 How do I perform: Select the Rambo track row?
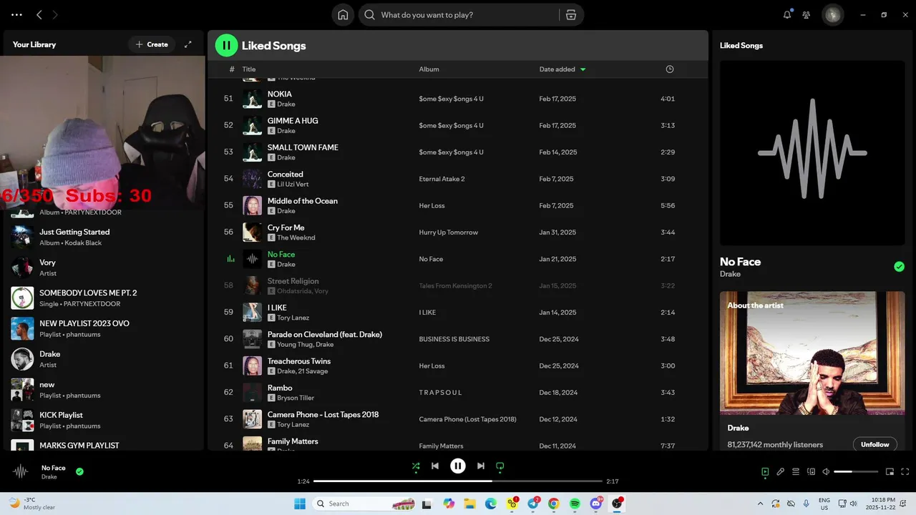pos(457,393)
